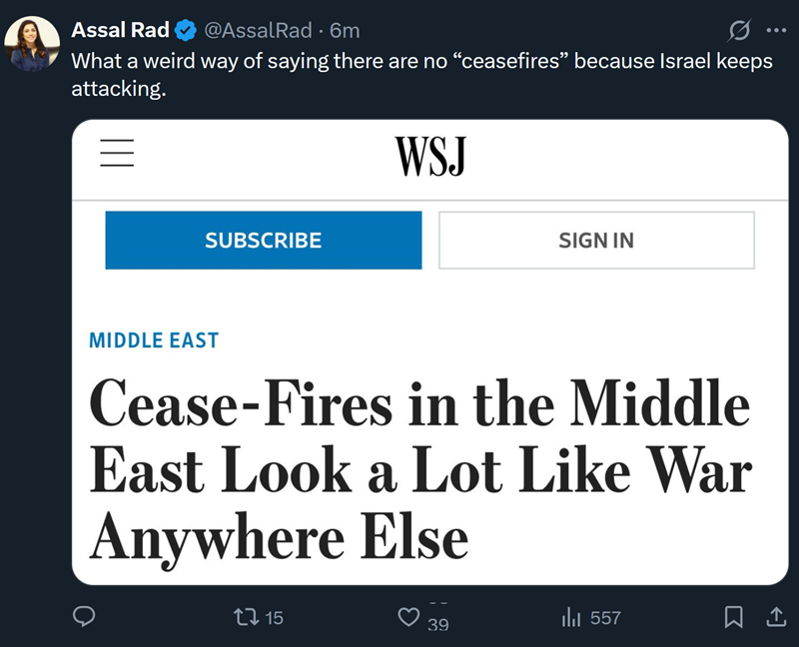This screenshot has width=799, height=647.
Task: View post analytics bar-chart icon
Action: point(571,618)
